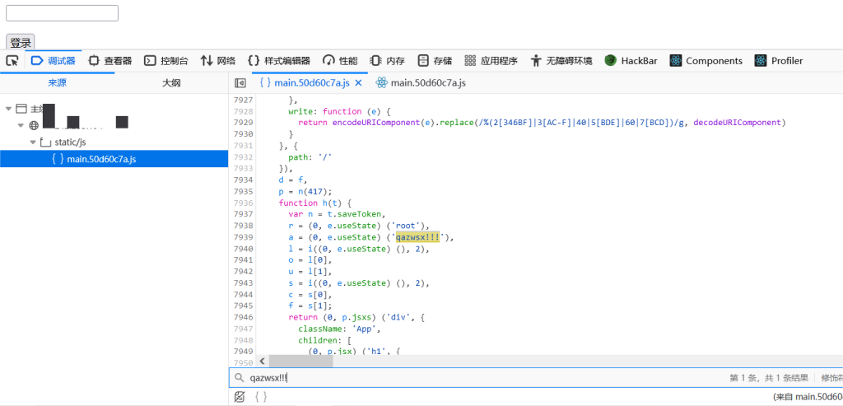
Task: Open the 控制台 (Console) panel
Action: (x=166, y=60)
